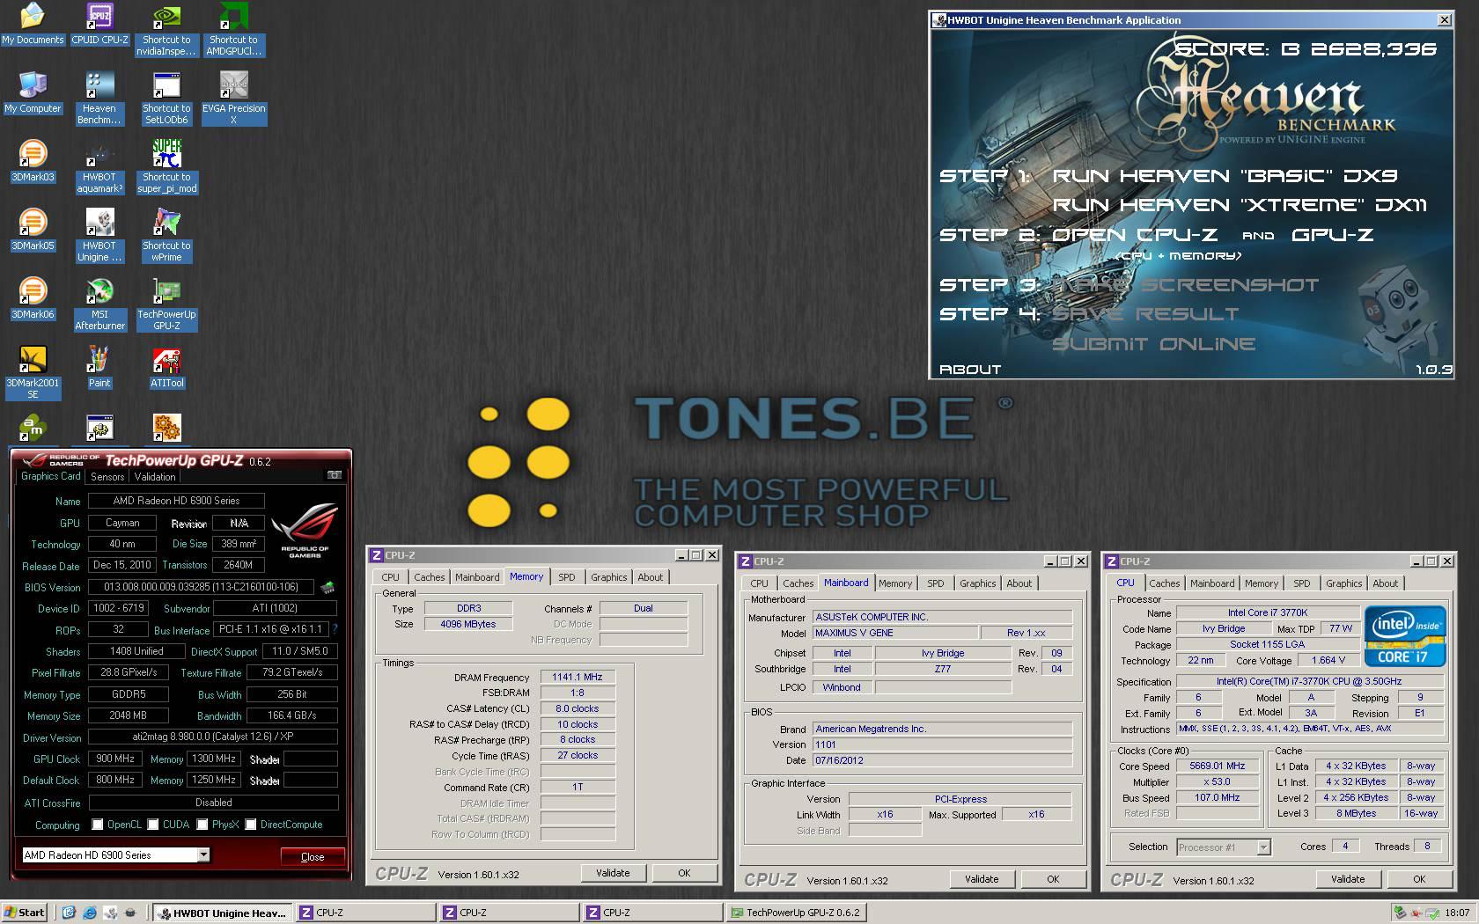Open the CPUID CPU-Z desktop shortcut
This screenshot has width=1479, height=924.
pyautogui.click(x=99, y=24)
